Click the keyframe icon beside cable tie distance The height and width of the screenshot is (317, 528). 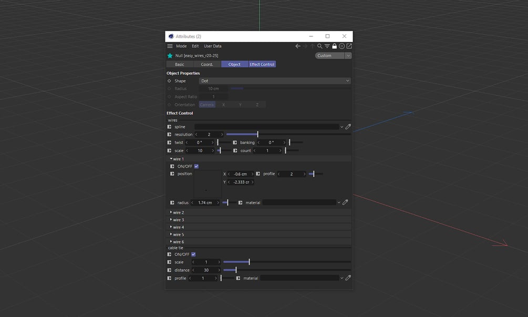(x=169, y=270)
